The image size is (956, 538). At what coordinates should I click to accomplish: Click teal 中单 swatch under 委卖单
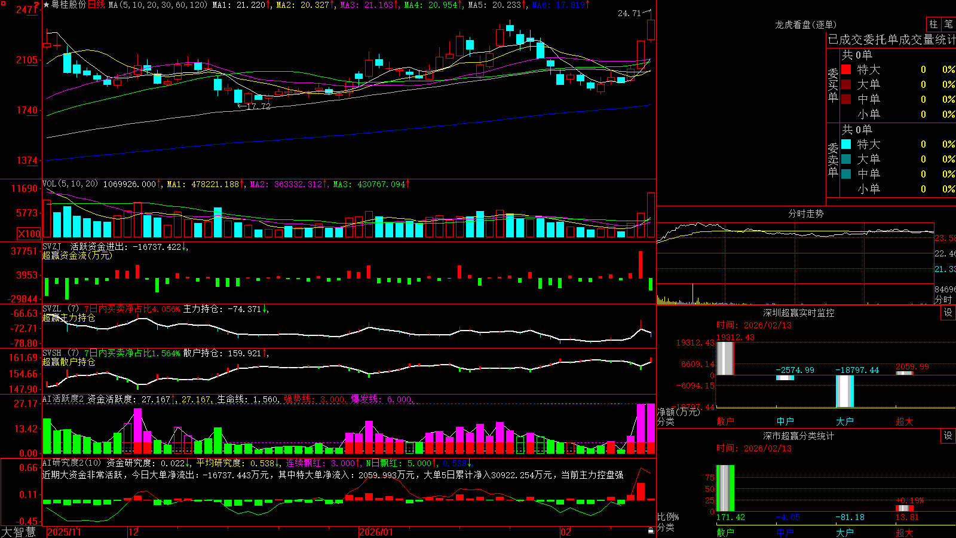coord(846,174)
